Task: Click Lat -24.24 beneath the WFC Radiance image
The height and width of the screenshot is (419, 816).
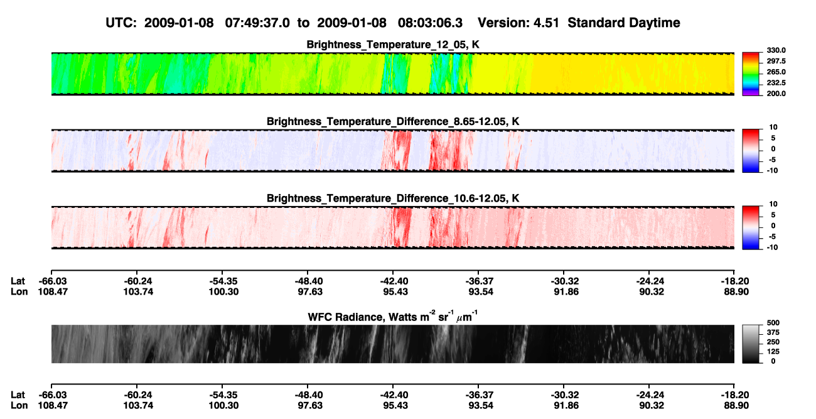Action: [650, 395]
